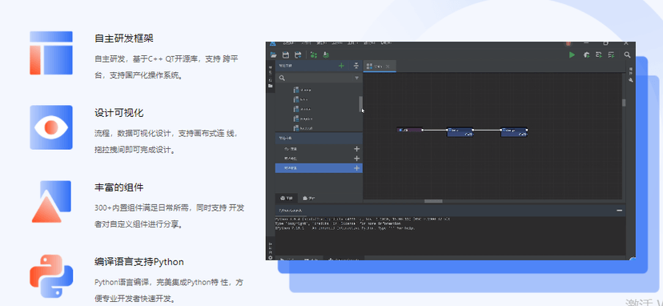This screenshot has width=663, height=306.
Task: Select the middle node on the canvas
Action: pyautogui.click(x=460, y=132)
